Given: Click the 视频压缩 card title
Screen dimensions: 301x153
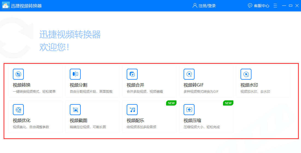Looking at the screenshot, I should point(192,121).
